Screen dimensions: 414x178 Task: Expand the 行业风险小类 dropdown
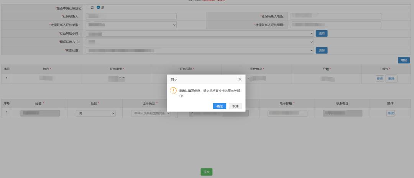click(x=199, y=33)
